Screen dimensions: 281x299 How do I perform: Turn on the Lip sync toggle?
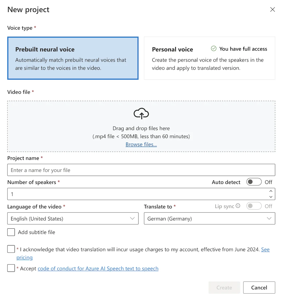pyautogui.click(x=254, y=206)
